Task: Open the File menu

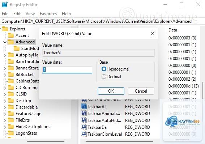Action: pyautogui.click(x=5, y=14)
